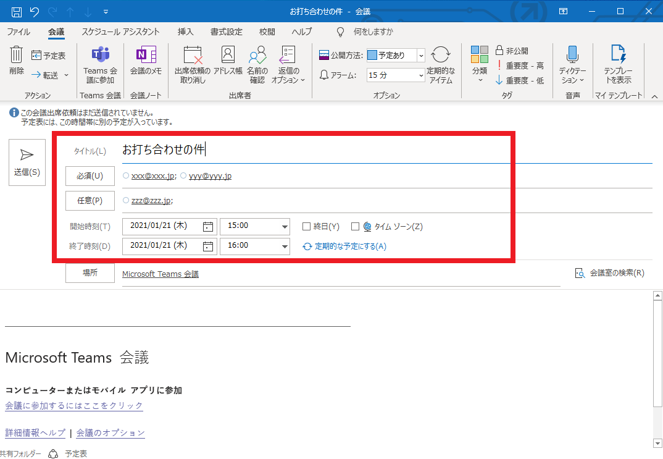This screenshot has width=663, height=459.
Task: Open the 校閲 tab
Action: click(267, 32)
